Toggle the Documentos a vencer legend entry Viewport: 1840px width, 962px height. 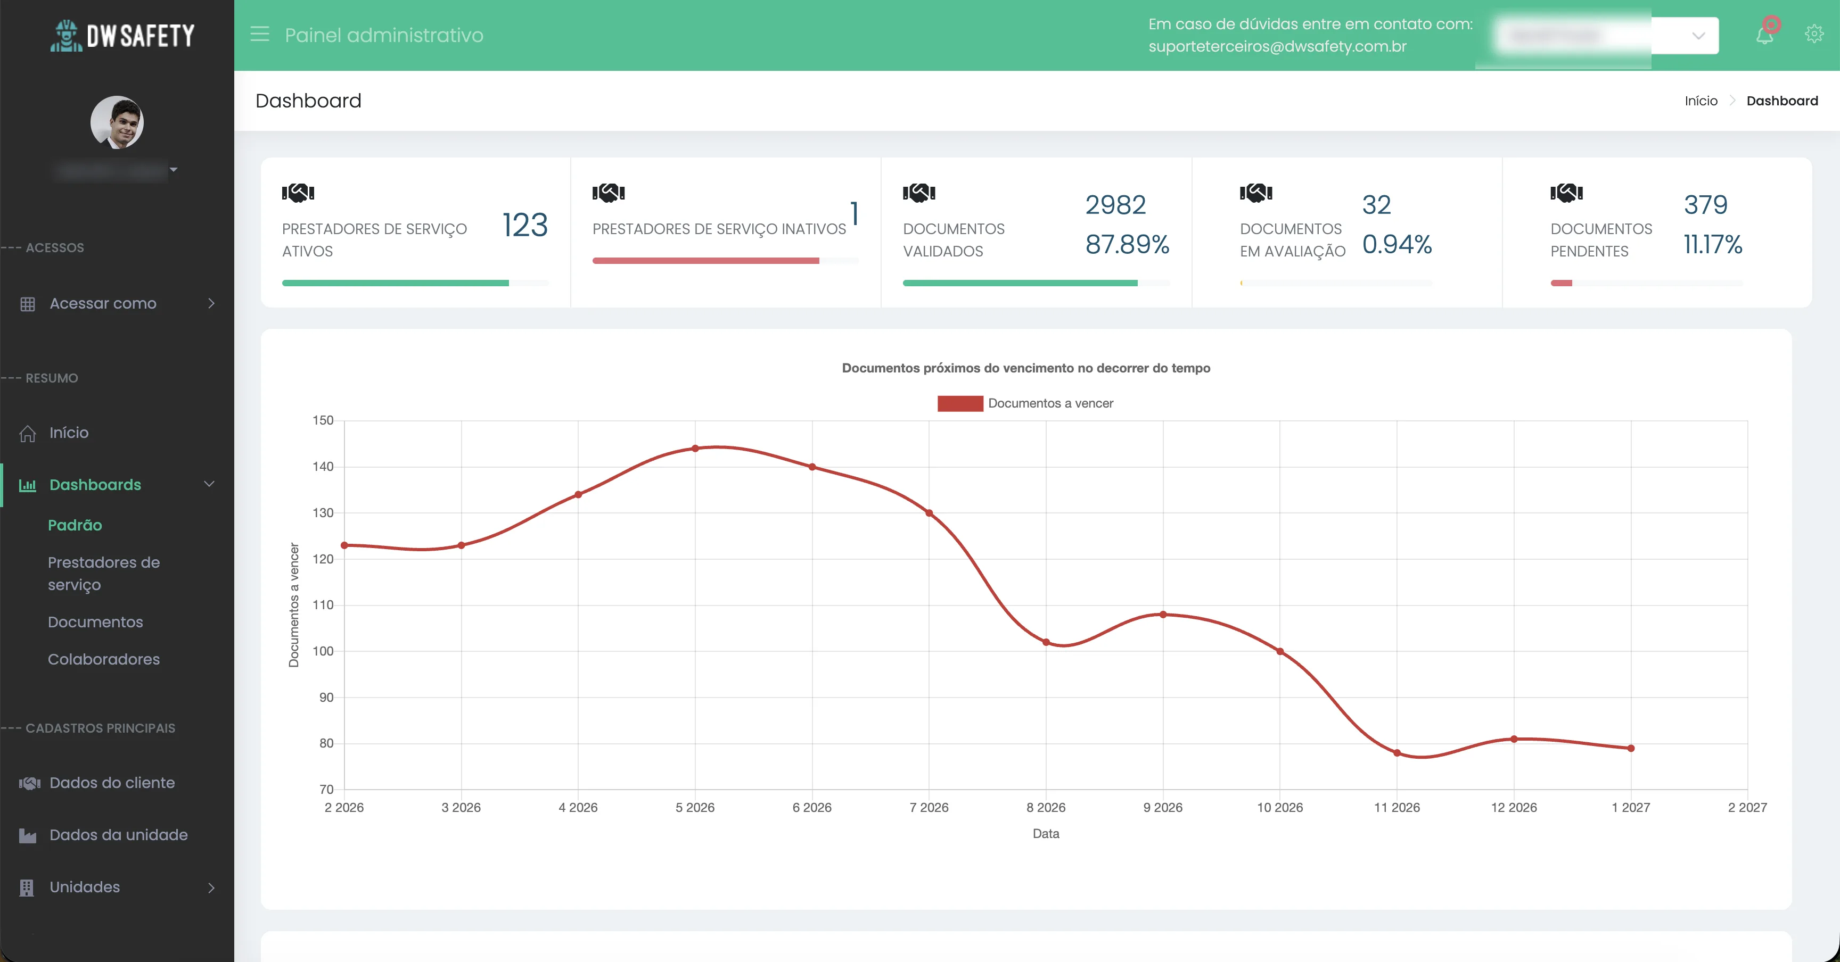[1026, 403]
